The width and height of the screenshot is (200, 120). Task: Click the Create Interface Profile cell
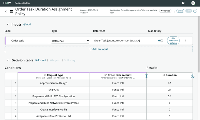(x=54, y=109)
